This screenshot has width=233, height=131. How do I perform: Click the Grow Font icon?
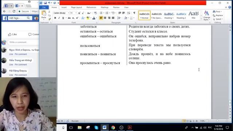tap(79, 13)
